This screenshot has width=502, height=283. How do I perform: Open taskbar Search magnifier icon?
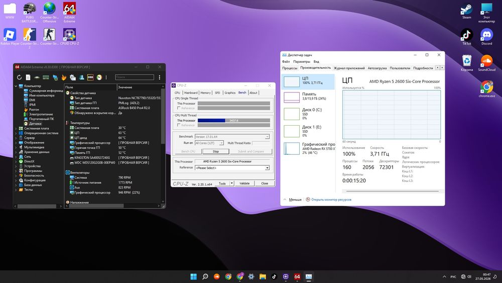tap(205, 276)
